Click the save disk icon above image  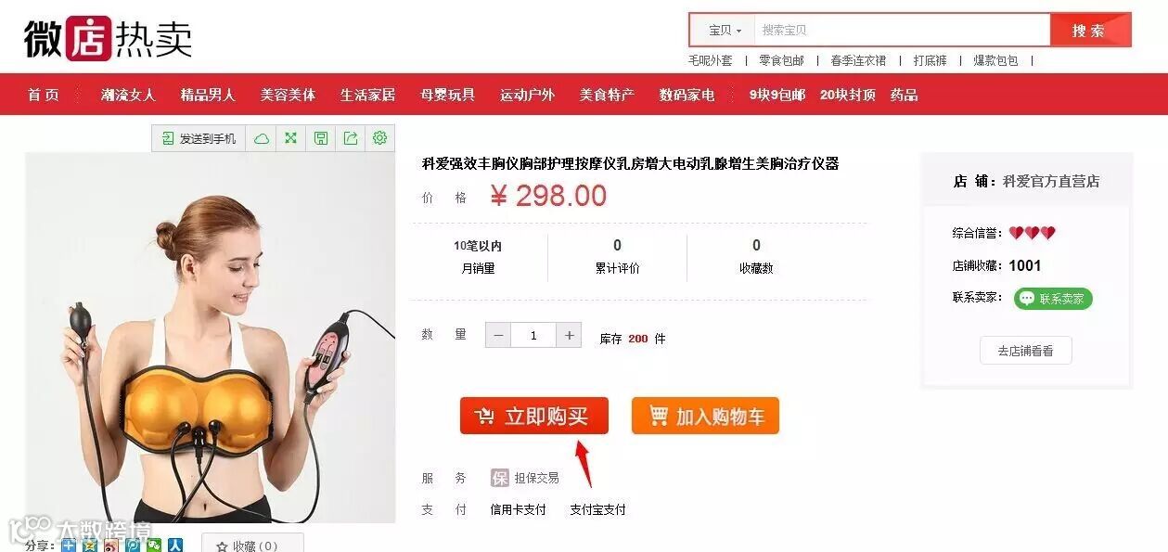(x=321, y=138)
